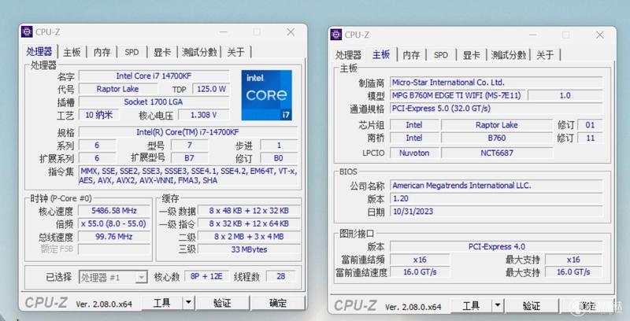Close the left CPU-Z window

click(291, 32)
